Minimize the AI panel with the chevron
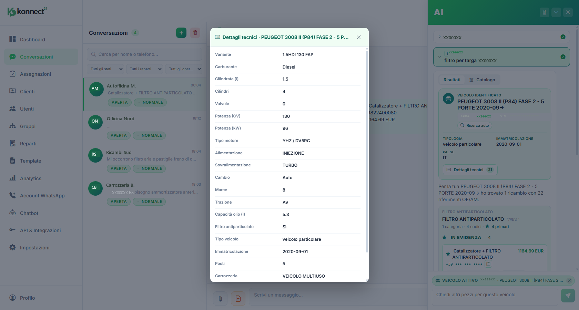579x310 pixels. click(556, 12)
